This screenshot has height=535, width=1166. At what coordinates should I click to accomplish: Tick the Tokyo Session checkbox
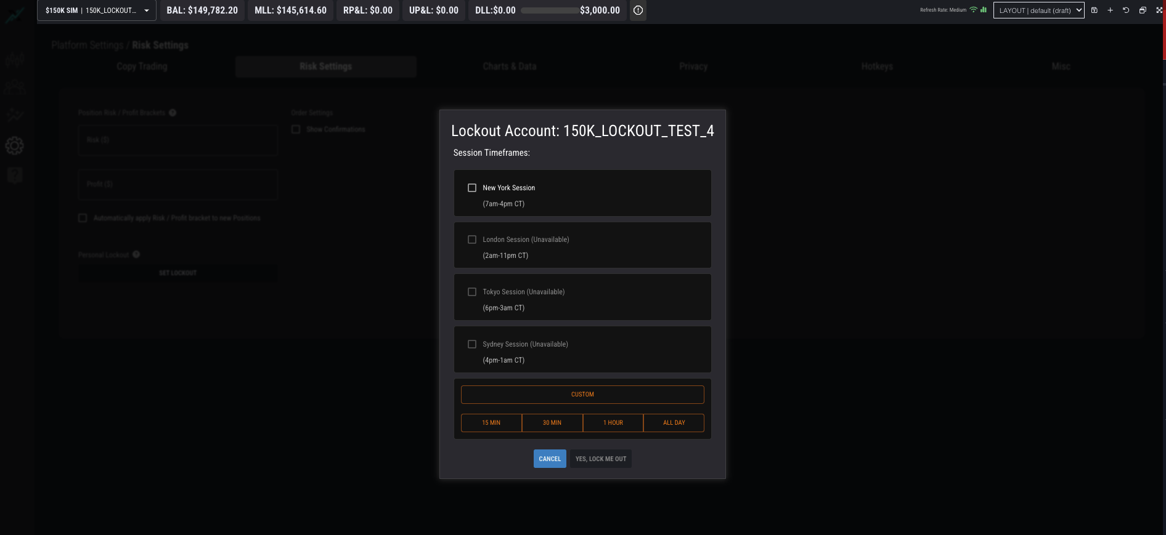(x=472, y=292)
